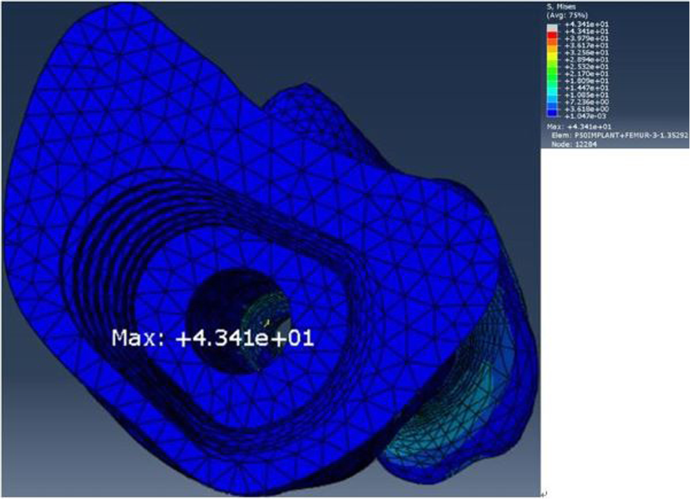Click the large 'Max: +4.341e+01' annotation on the model
This screenshot has width=690, height=499.
click(213, 338)
